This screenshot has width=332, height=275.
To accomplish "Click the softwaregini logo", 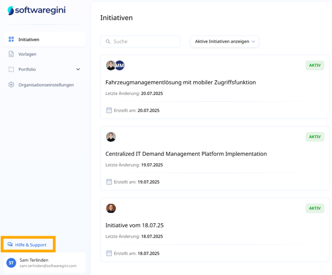I will coord(36,10).
